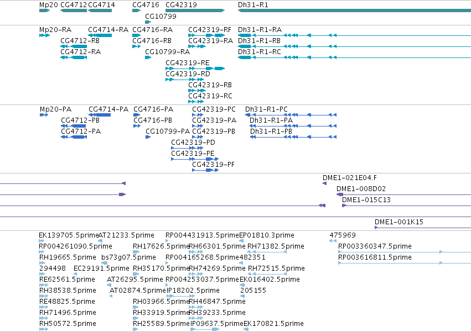471x332 pixels.
Task: Click EST RH72515.5prime label
Action: click(276, 268)
